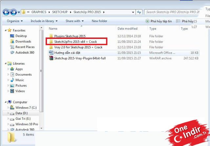Focus the Search SketchUp PRO search box
210x146 pixels.
tap(172, 12)
